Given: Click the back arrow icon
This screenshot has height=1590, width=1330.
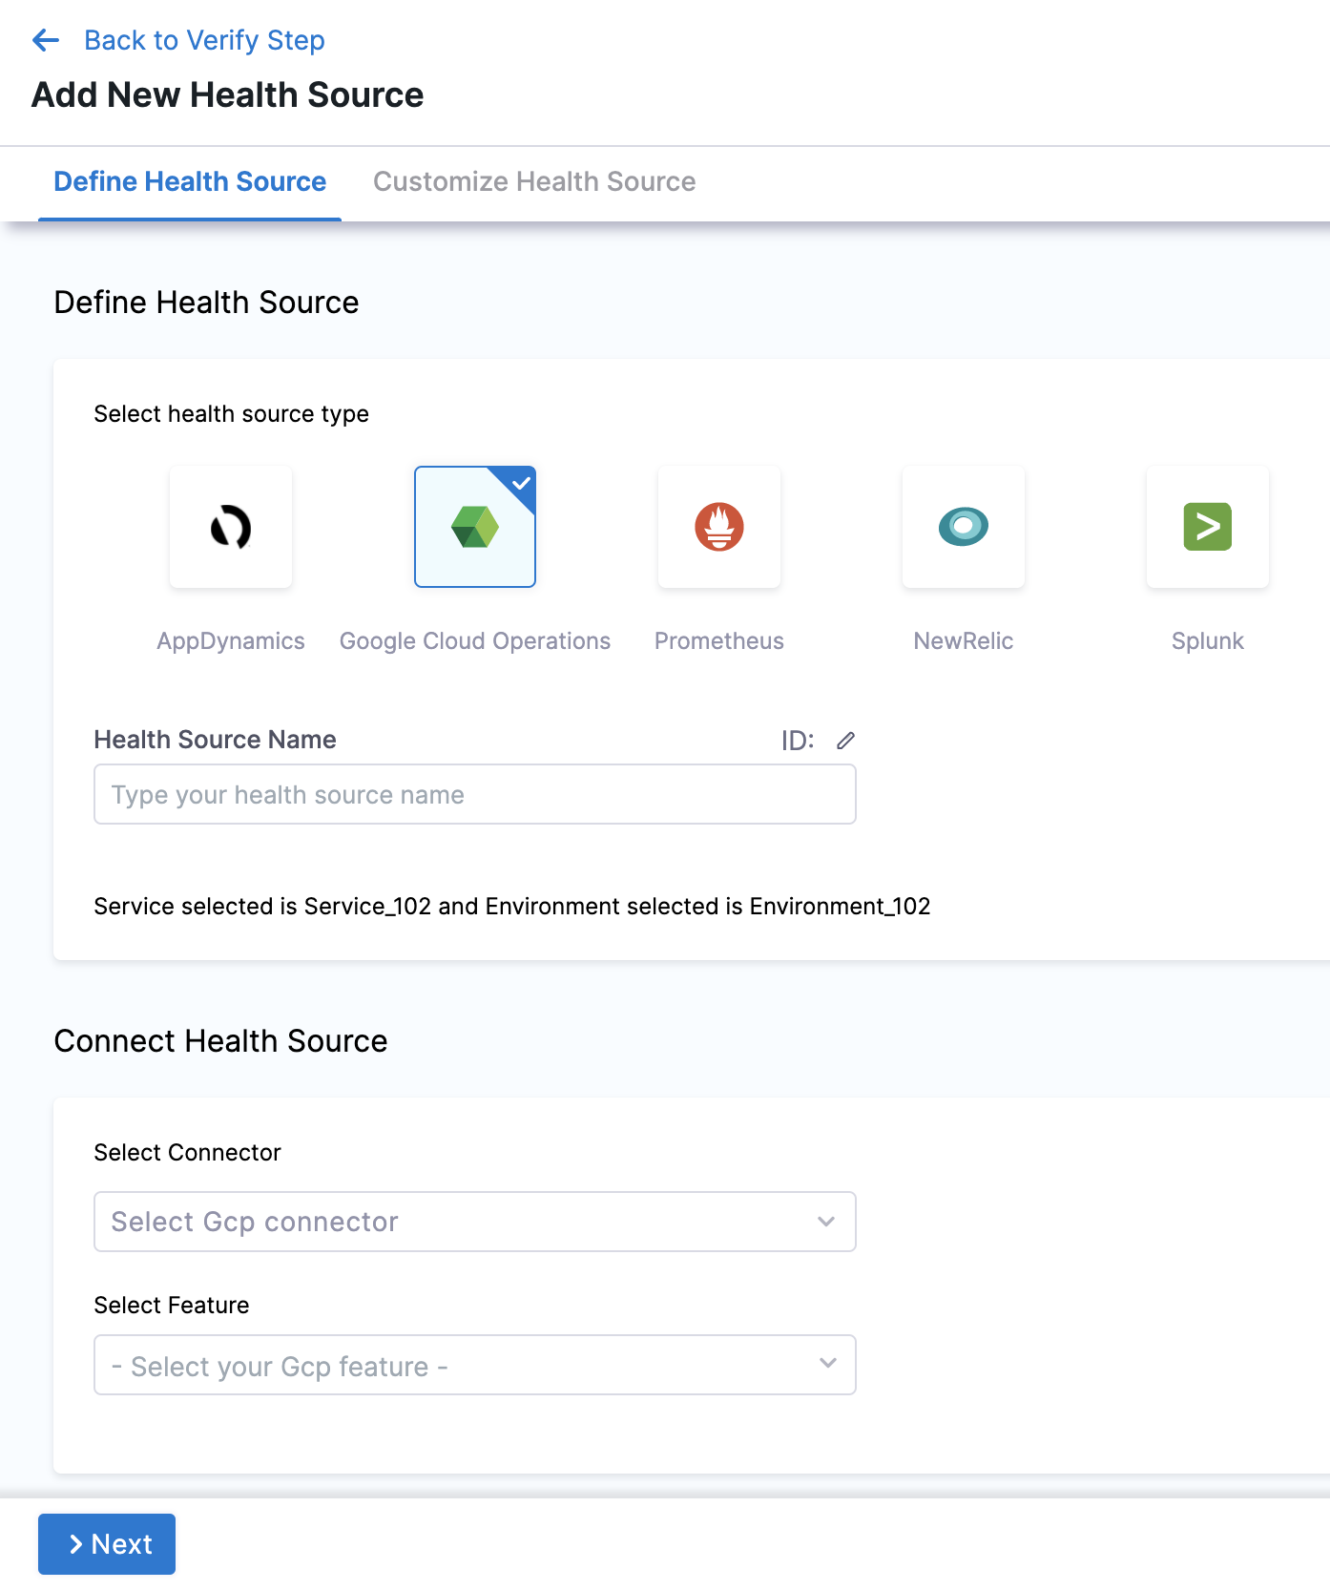Looking at the screenshot, I should pos(46,40).
